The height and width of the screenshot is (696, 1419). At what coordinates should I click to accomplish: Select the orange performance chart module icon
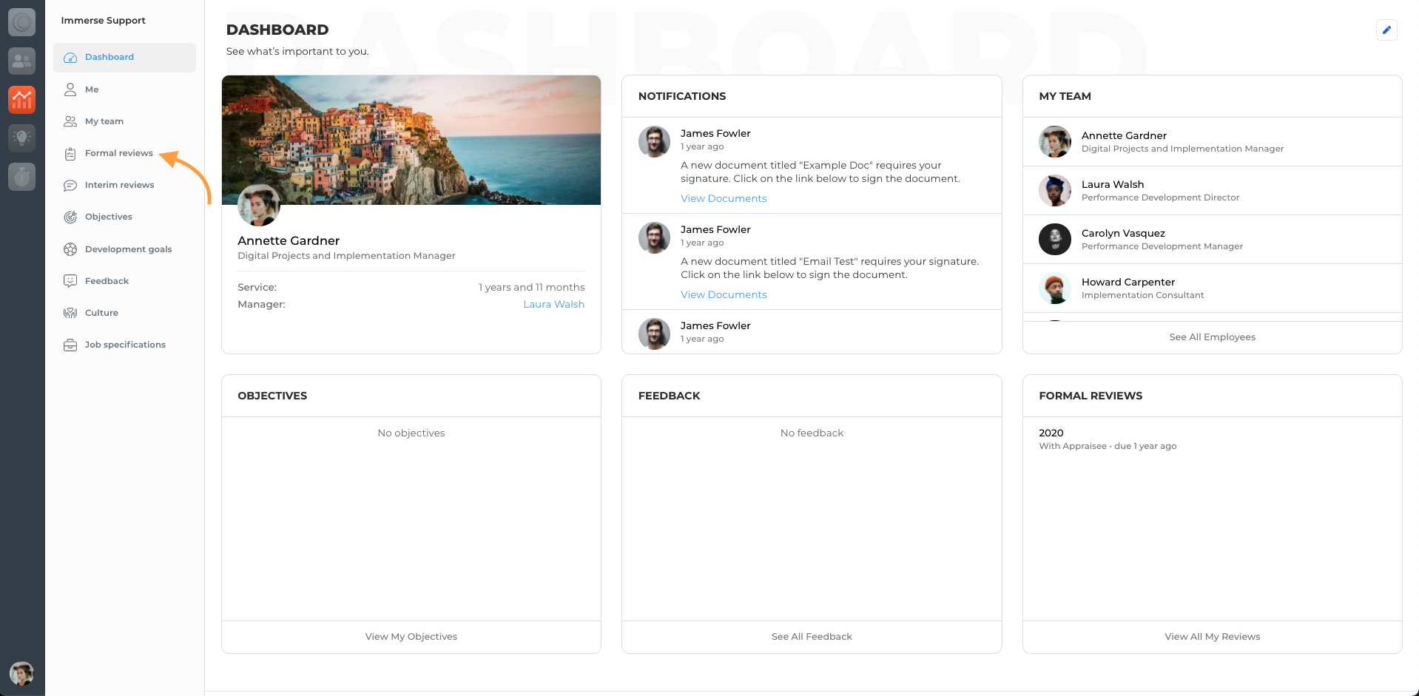click(x=22, y=99)
